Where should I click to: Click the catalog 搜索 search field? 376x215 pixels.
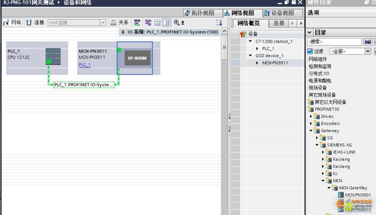pos(334,42)
